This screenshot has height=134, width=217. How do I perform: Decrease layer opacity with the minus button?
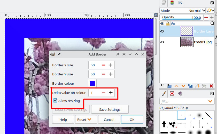[206, 17]
